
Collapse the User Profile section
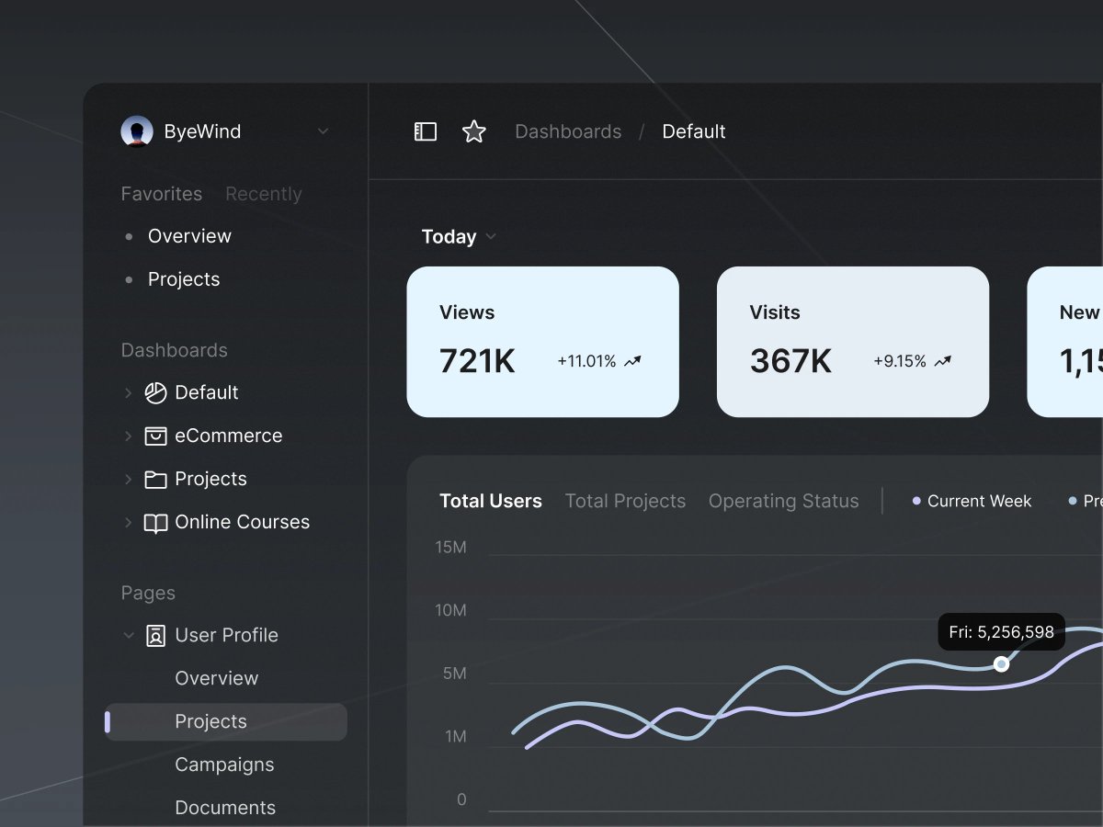128,635
